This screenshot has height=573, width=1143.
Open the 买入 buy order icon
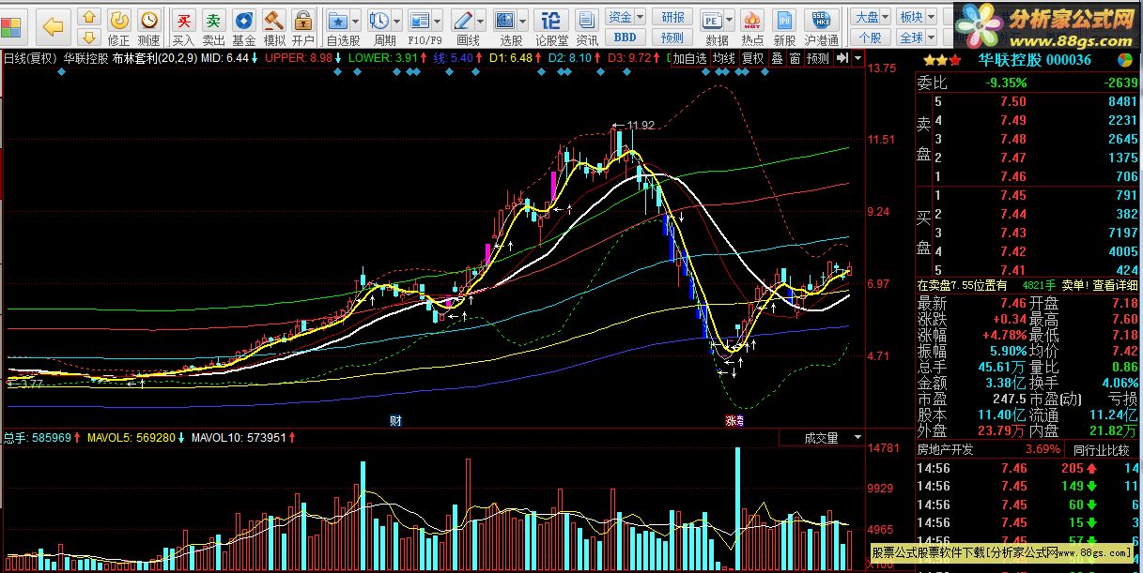[x=184, y=27]
